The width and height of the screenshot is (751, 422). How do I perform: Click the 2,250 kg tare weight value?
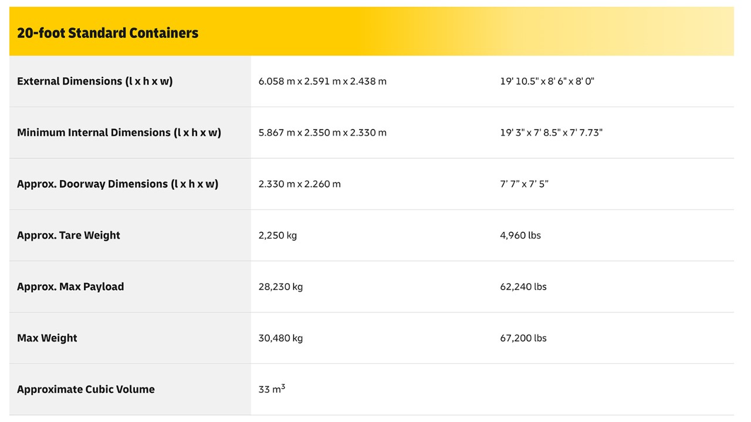tap(278, 236)
